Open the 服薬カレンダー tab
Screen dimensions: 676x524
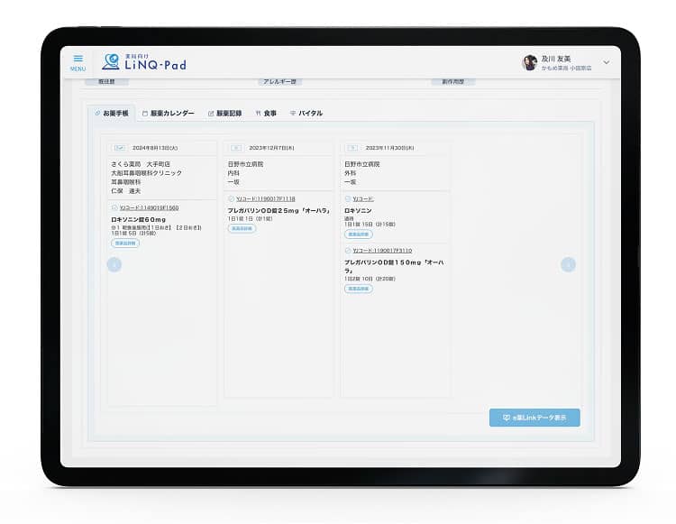pyautogui.click(x=168, y=114)
